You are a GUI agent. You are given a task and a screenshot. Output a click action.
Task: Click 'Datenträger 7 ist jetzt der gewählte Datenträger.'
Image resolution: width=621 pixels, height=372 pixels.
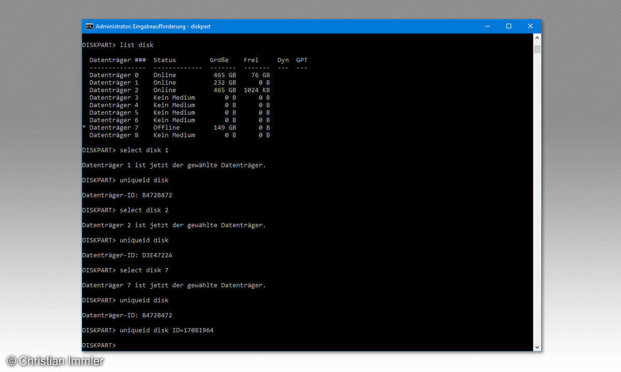[174, 285]
